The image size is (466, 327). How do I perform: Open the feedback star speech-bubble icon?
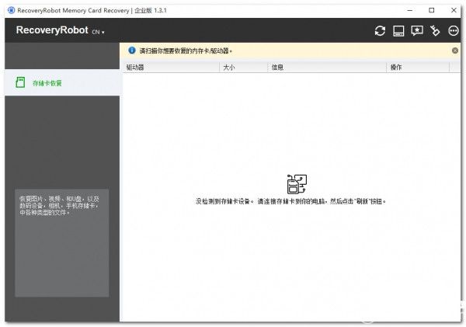point(416,30)
